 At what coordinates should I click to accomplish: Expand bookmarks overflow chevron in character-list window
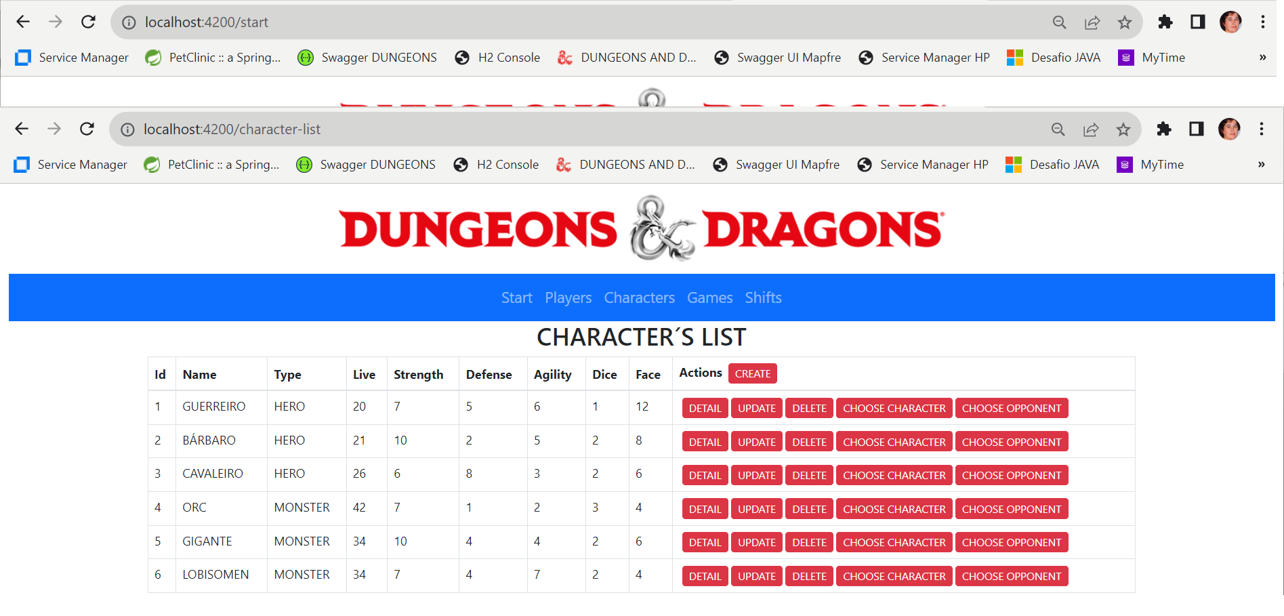point(1262,164)
